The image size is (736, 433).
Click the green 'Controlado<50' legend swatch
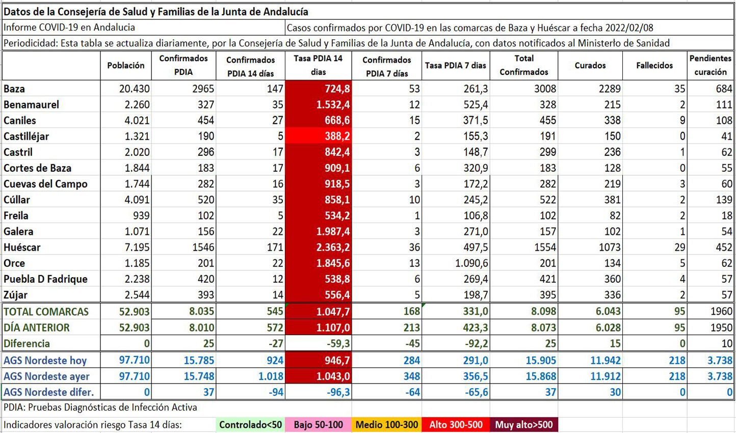[x=250, y=425]
